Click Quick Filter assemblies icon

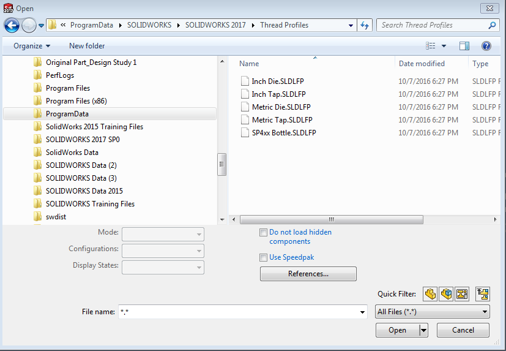(x=446, y=294)
